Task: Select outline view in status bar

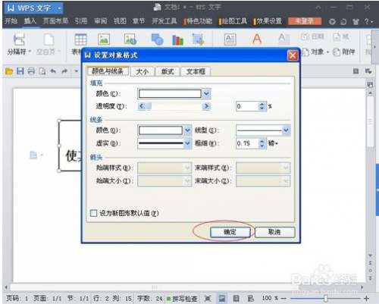Action: [236, 299]
